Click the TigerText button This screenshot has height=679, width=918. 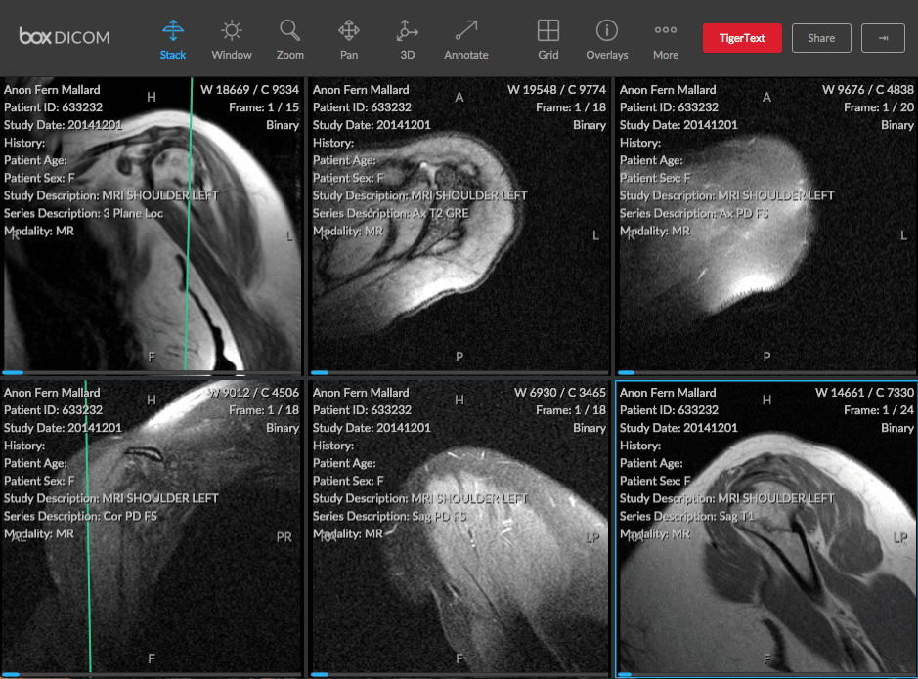click(x=742, y=38)
